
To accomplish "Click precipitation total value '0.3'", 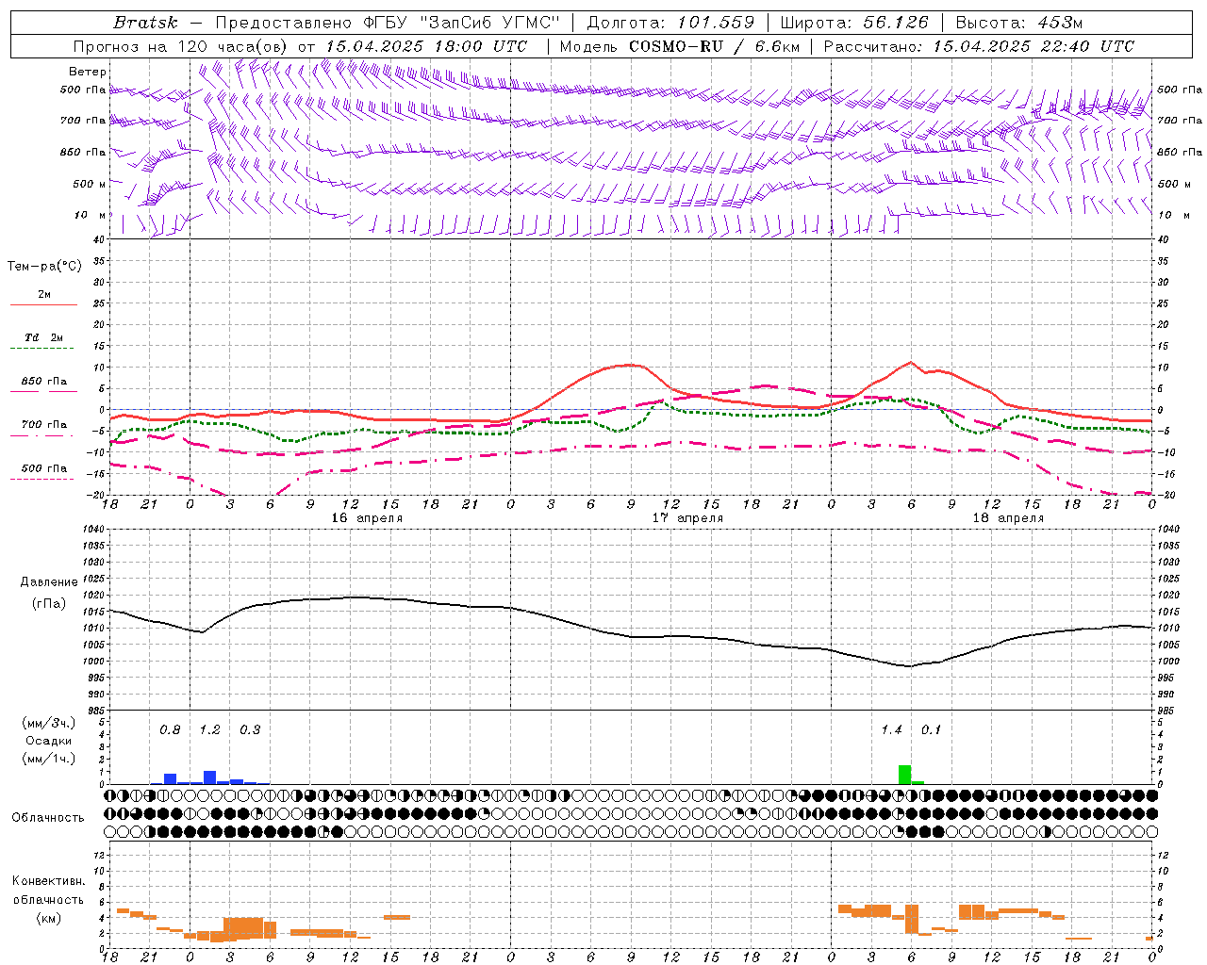I will pyautogui.click(x=250, y=730).
